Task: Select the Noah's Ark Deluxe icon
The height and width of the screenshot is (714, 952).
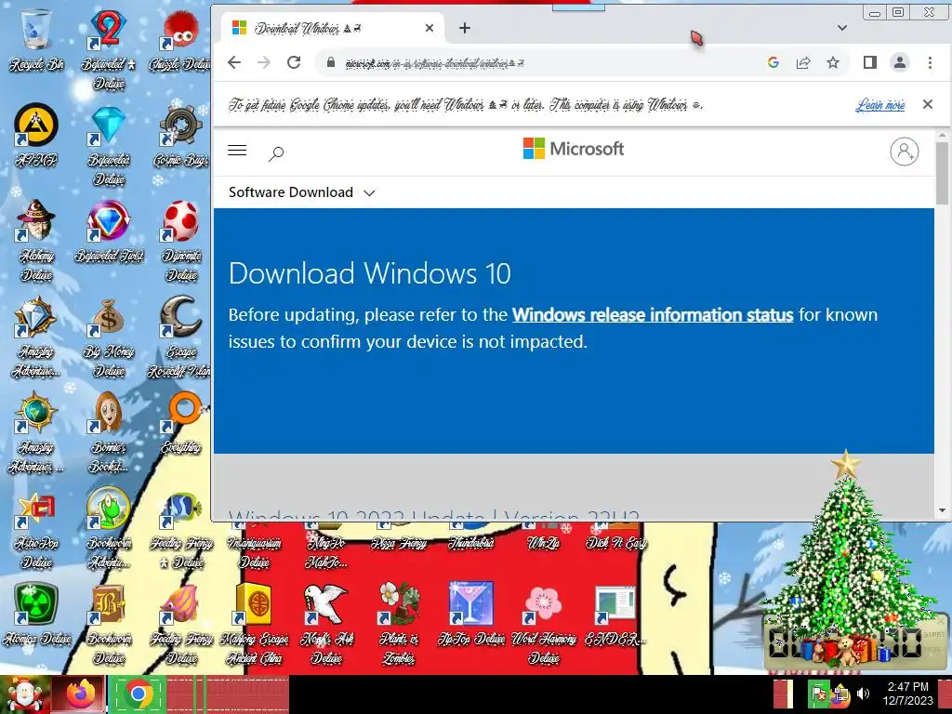Action: (326, 624)
